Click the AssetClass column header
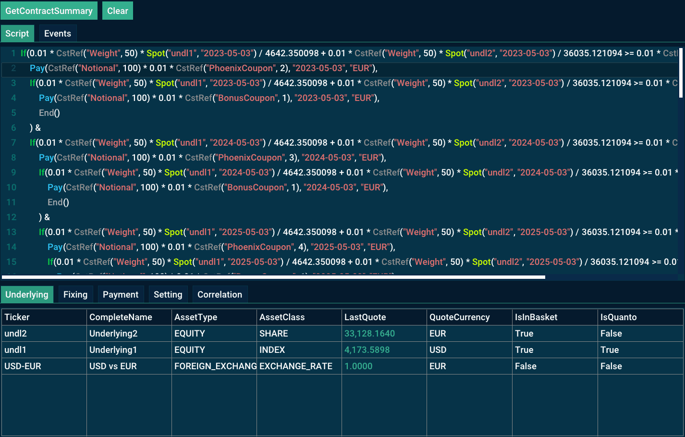 [x=299, y=317]
